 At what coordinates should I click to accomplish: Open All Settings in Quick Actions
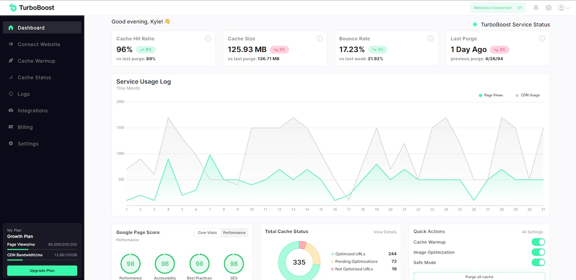533,232
